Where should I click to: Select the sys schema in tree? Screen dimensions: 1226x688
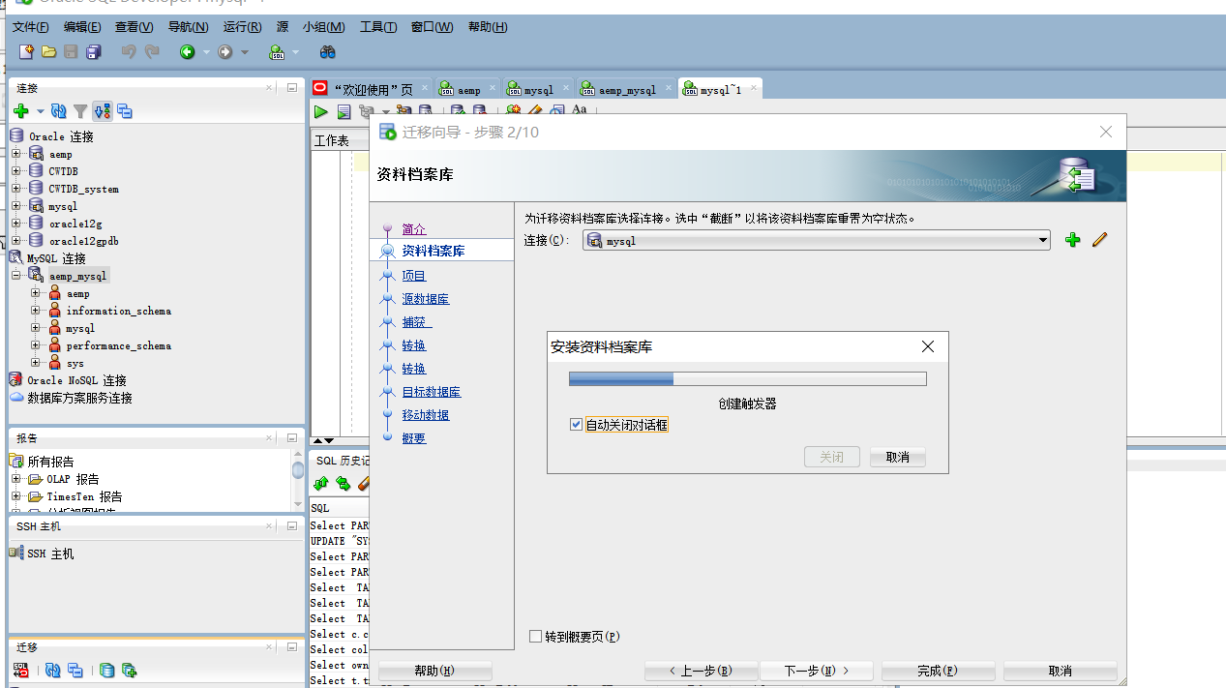pos(75,363)
